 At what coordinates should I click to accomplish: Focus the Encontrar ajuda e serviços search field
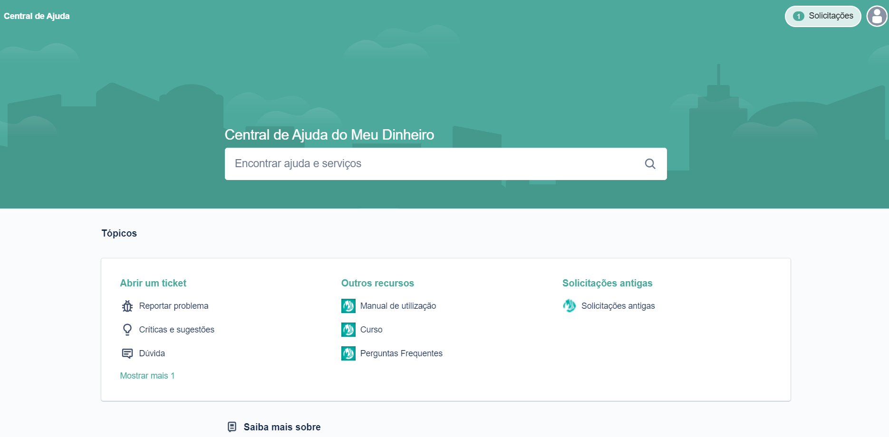pos(433,164)
